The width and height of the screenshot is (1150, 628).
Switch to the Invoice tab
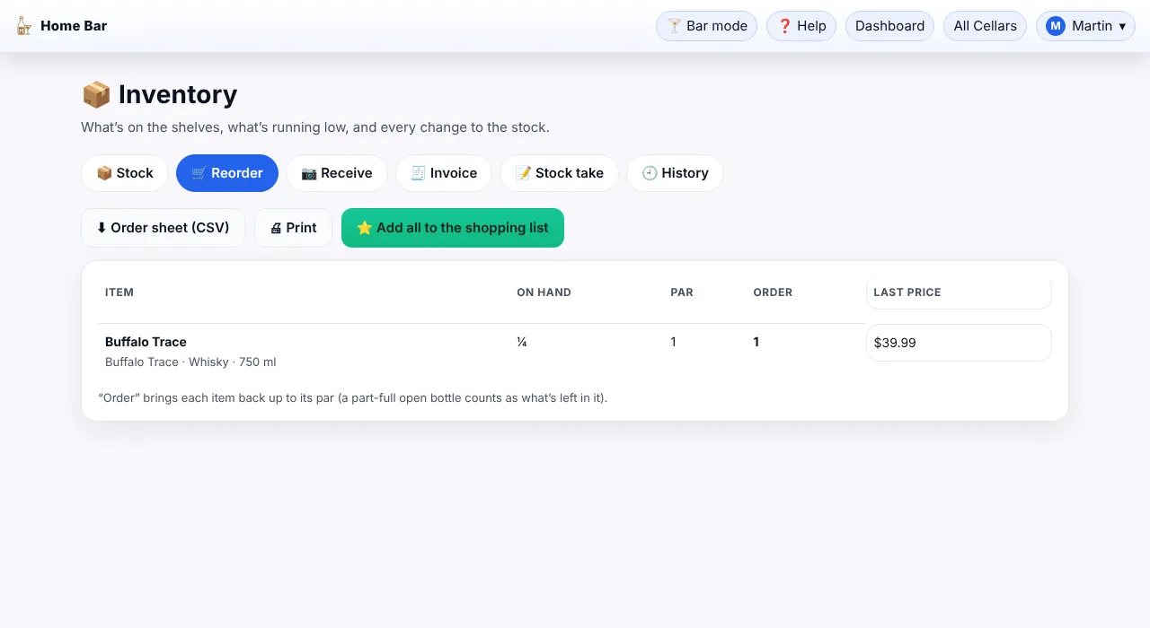click(444, 173)
